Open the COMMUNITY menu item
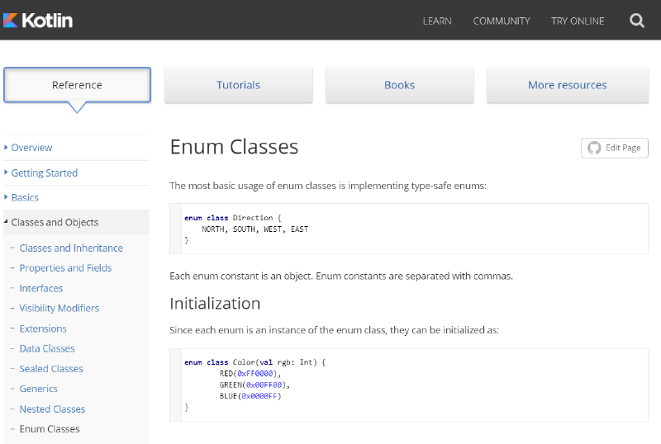This screenshot has height=444, width=661. click(x=502, y=21)
